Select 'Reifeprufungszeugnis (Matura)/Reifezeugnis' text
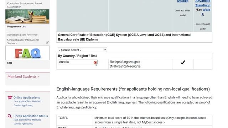 click(125, 64)
